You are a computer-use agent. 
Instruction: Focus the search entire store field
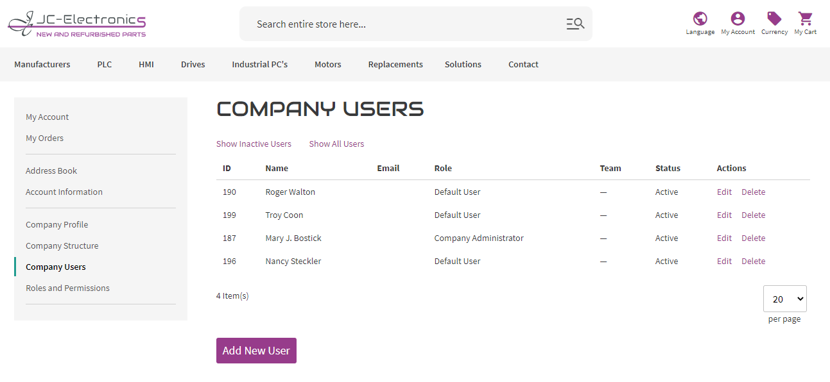tap(404, 24)
